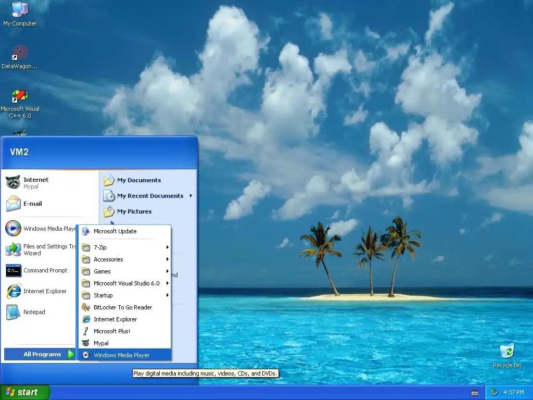
Task: Click Files and Settings Transfer Wizard label
Action: [50, 249]
